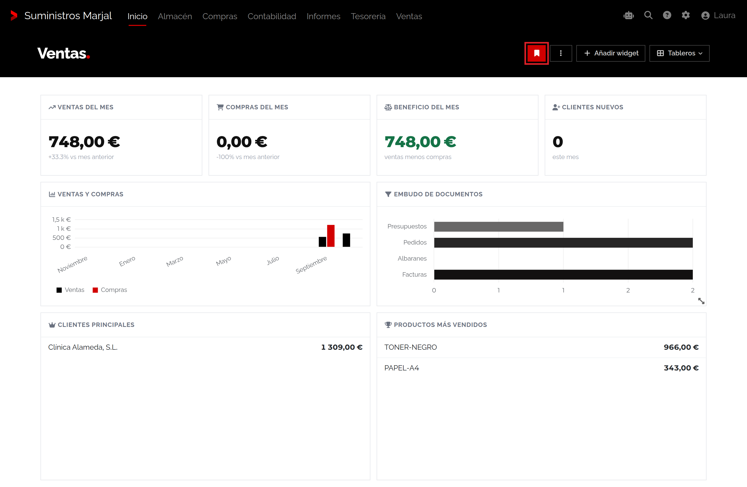Click the 343,00 € product amount
The width and height of the screenshot is (747, 487).
tap(681, 368)
